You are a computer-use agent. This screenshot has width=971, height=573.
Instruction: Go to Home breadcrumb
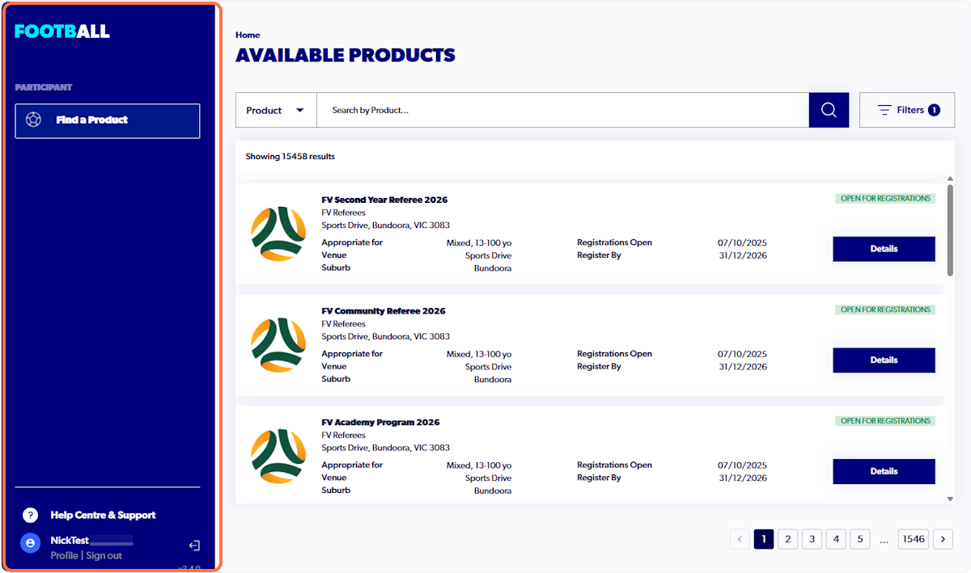tap(248, 35)
